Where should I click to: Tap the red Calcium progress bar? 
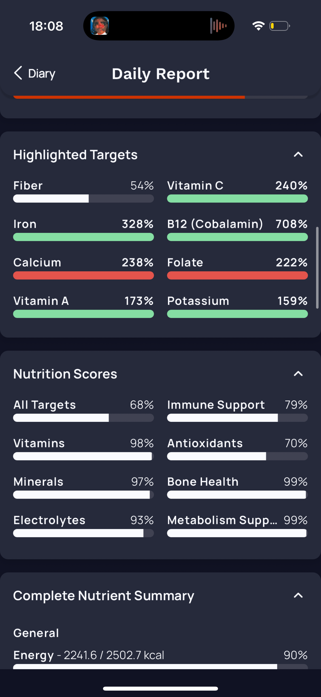[x=83, y=275]
